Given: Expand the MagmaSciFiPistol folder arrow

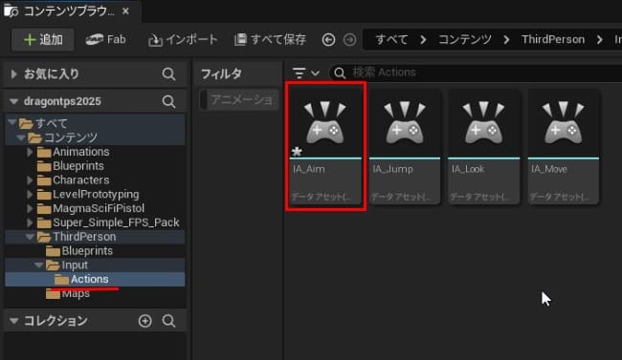Looking at the screenshot, I should click(x=30, y=208).
